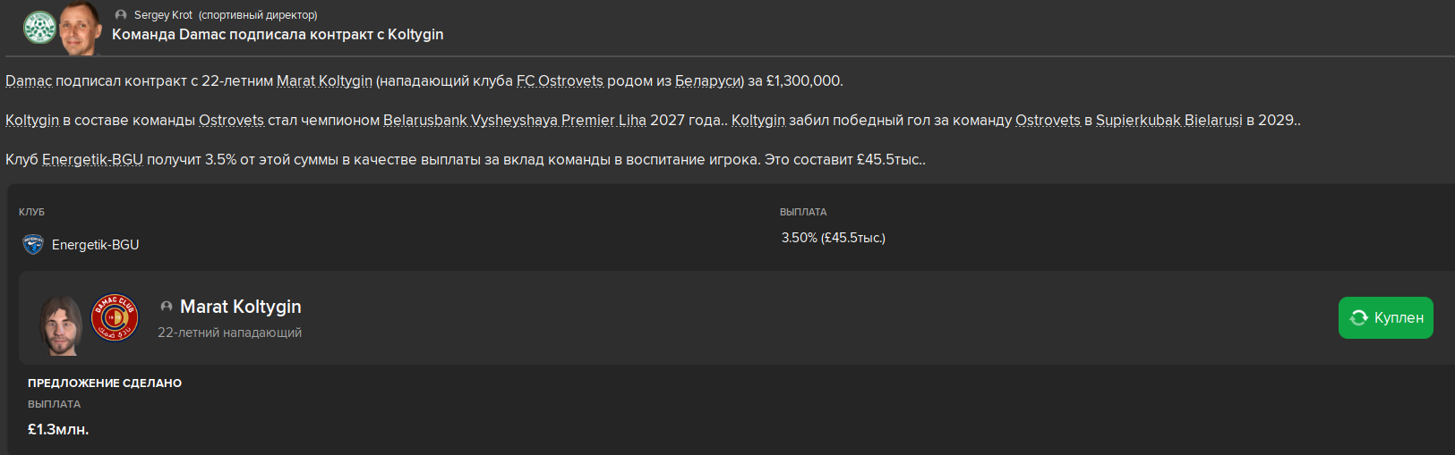The image size is (1455, 455).
Task: Click the FC Ostrovets club badge icon
Action: click(x=39, y=28)
